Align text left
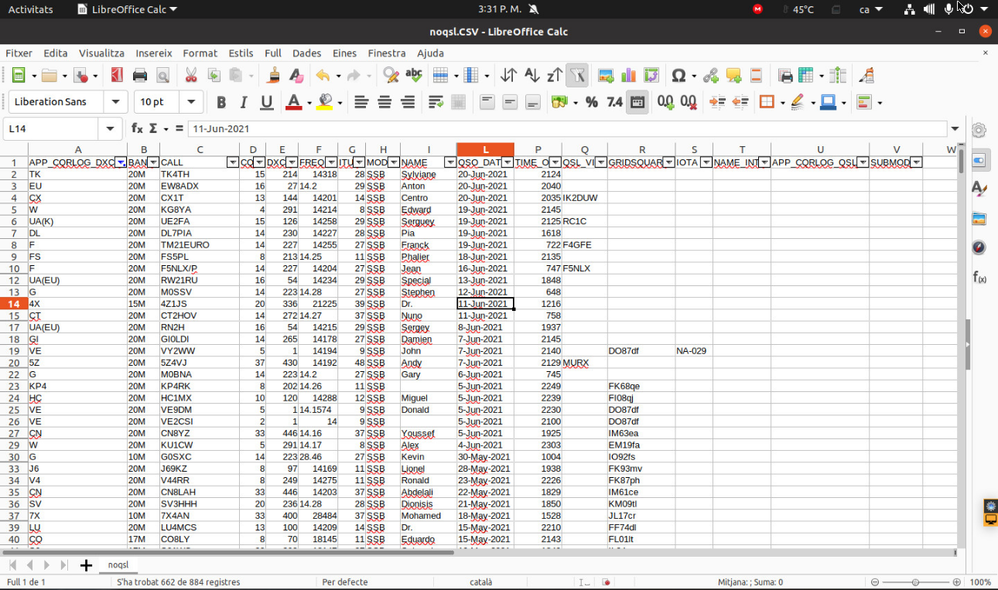998x590 pixels. point(361,102)
